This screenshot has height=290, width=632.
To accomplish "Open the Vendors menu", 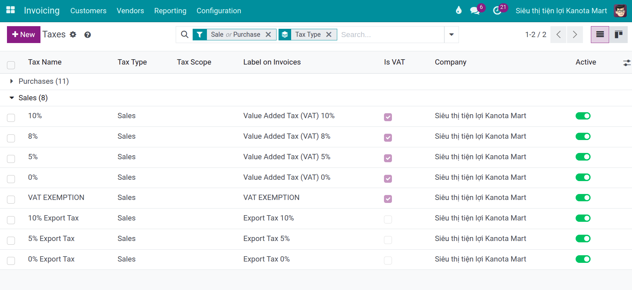I will click(130, 11).
